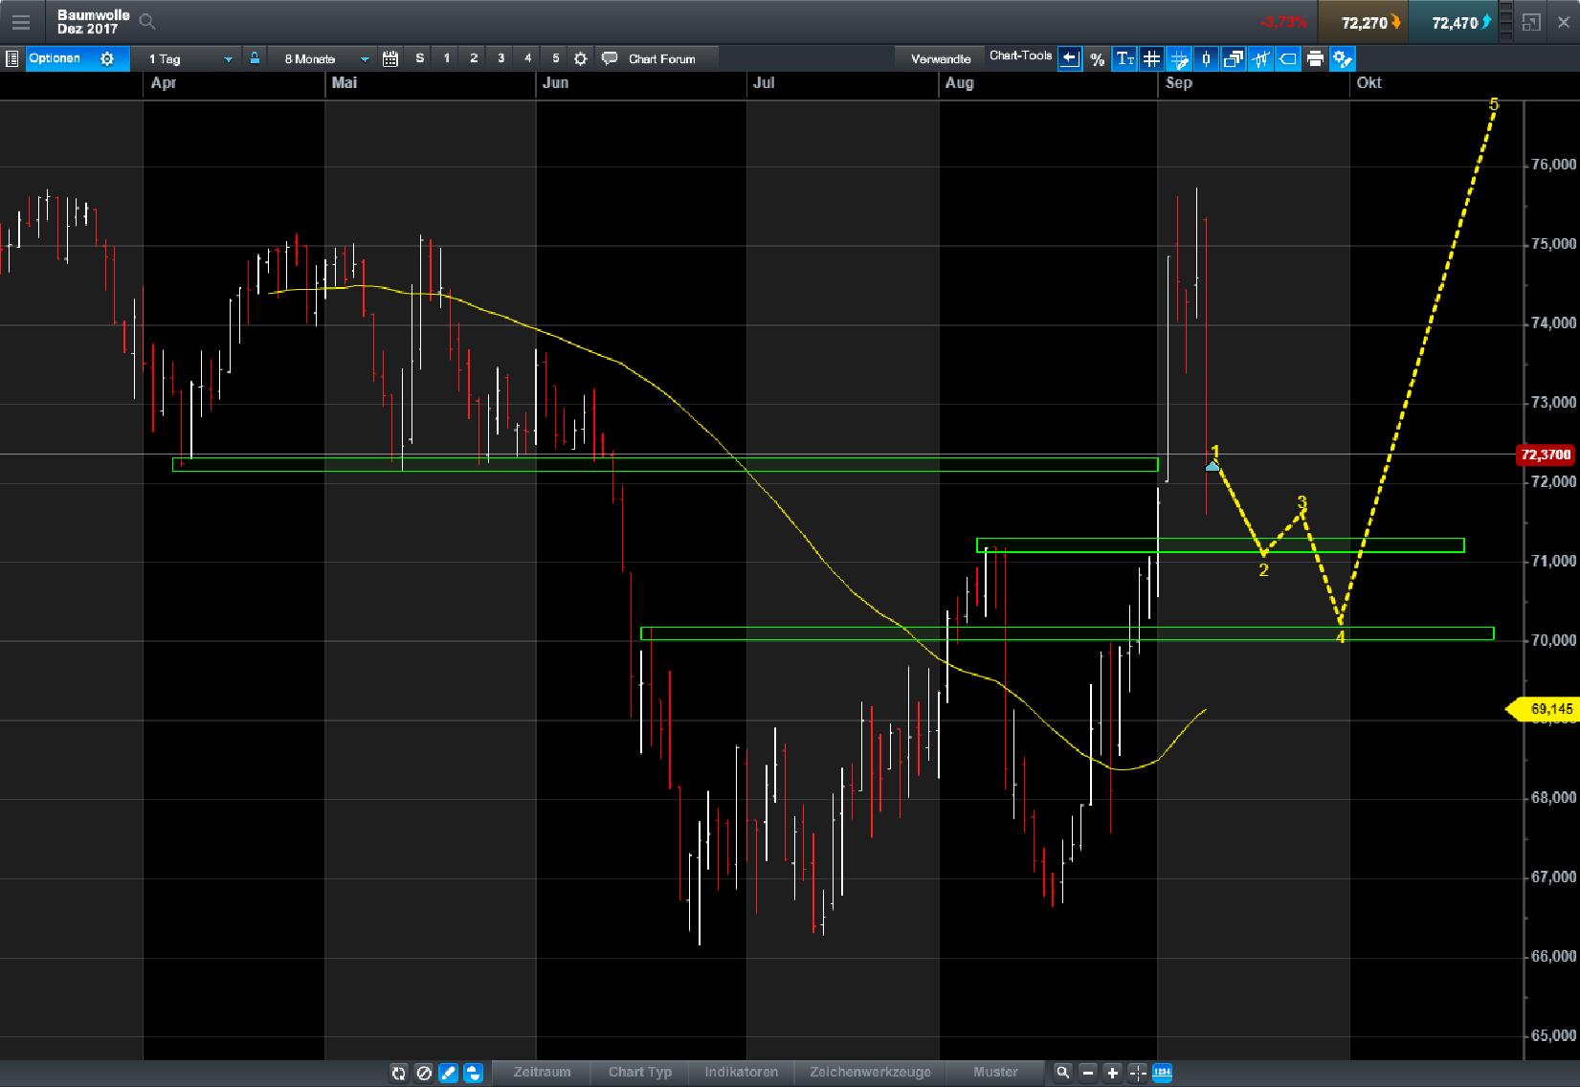Open the hamburger menu top left

(x=21, y=21)
